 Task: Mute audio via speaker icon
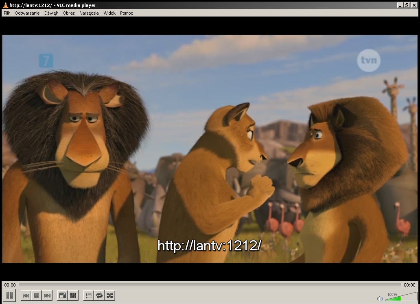pos(380,298)
